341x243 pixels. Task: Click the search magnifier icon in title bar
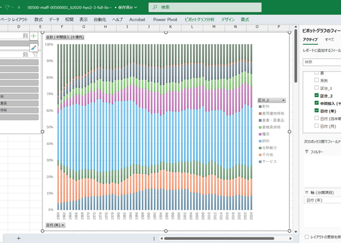[x=155, y=7]
